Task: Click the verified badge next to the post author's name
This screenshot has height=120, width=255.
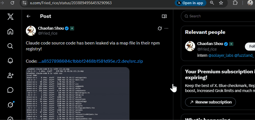Action: [67, 29]
